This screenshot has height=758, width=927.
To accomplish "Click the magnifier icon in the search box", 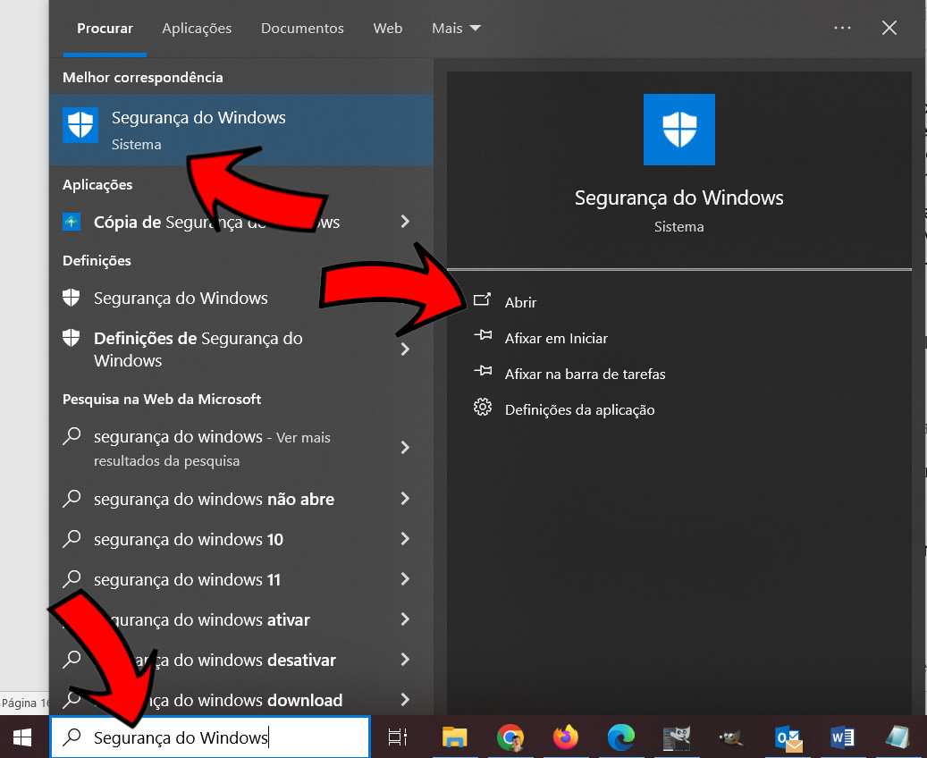I will tap(72, 737).
